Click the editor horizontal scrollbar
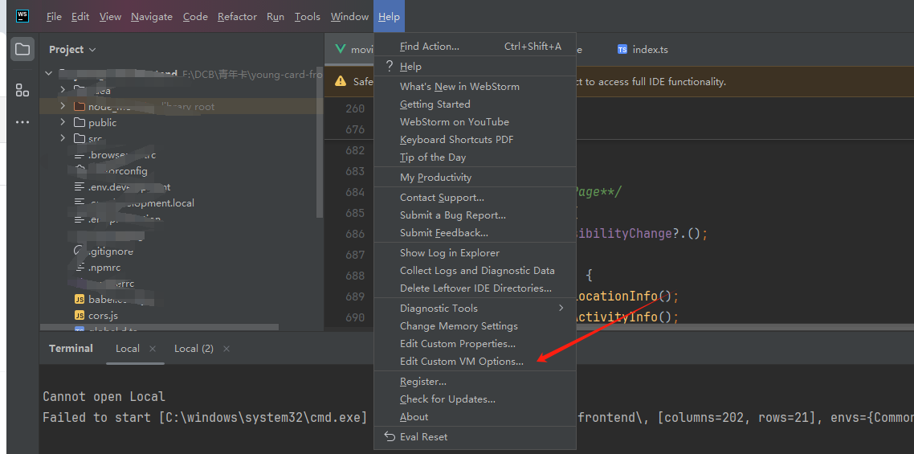Screen dimensions: 914x454 pos(745,327)
